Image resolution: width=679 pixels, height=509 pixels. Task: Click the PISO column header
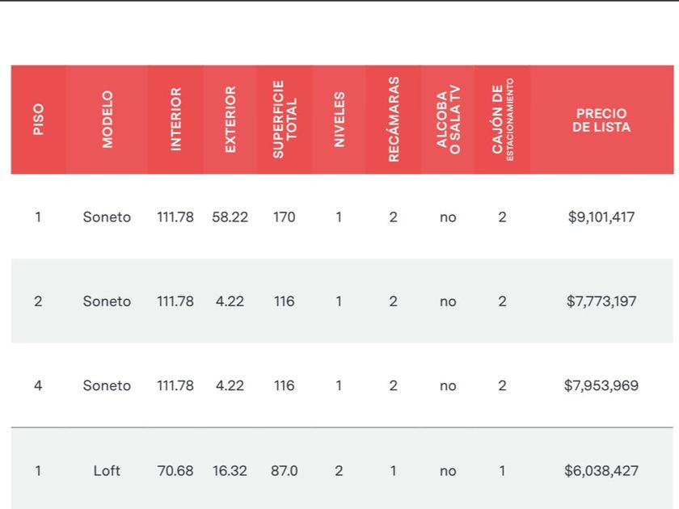pos(39,120)
